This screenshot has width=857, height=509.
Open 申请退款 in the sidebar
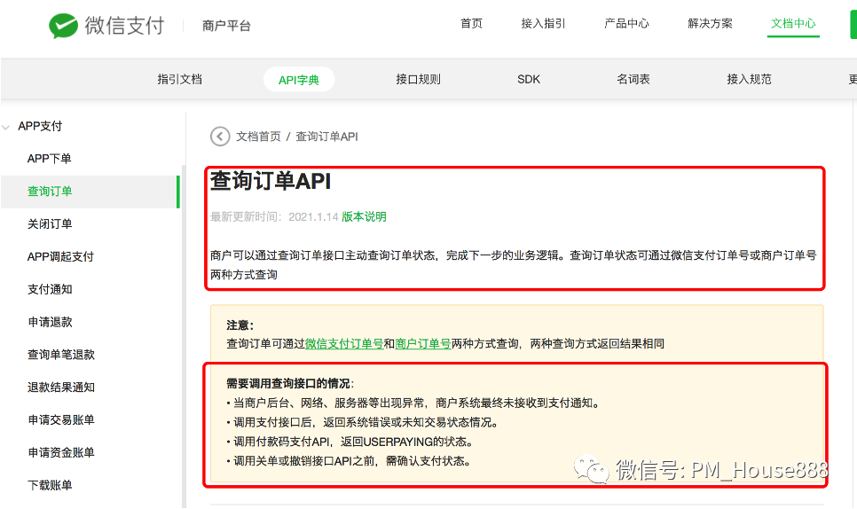pyautogui.click(x=50, y=322)
